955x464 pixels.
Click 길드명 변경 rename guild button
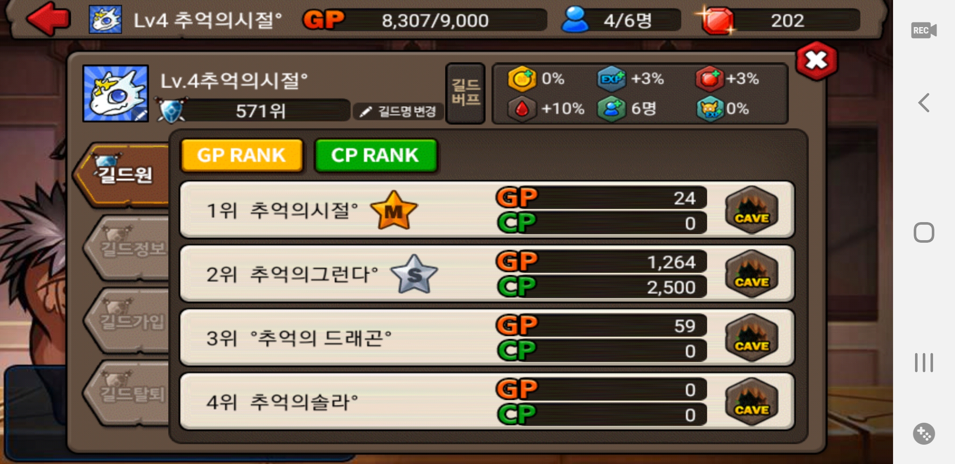point(398,112)
